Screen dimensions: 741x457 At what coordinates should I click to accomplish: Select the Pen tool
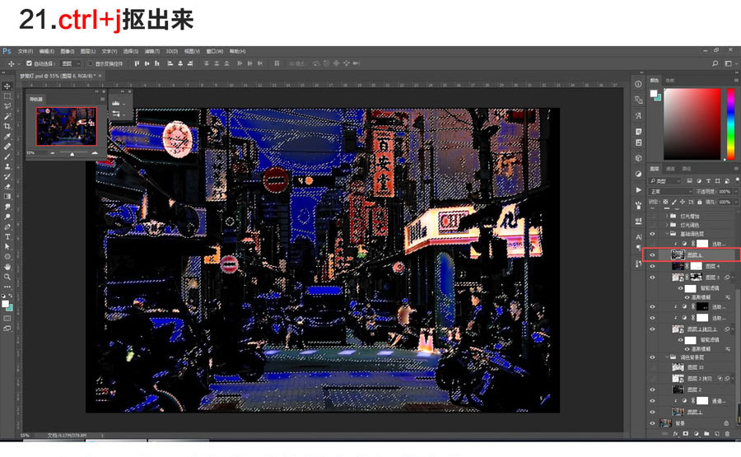(x=7, y=226)
